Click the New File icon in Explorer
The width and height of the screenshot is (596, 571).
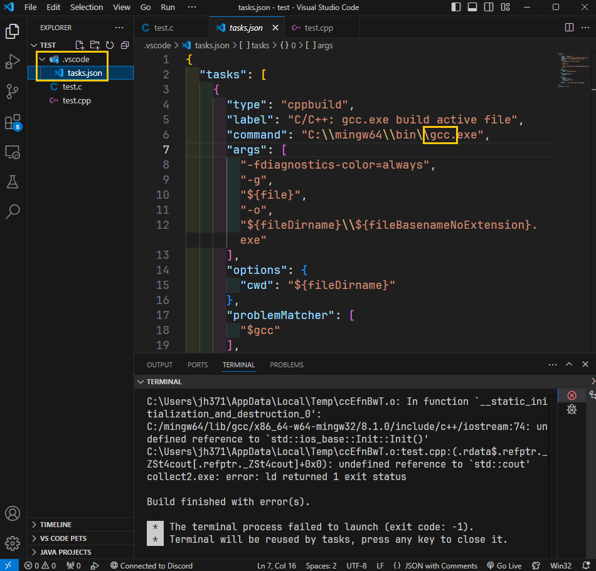[80, 45]
